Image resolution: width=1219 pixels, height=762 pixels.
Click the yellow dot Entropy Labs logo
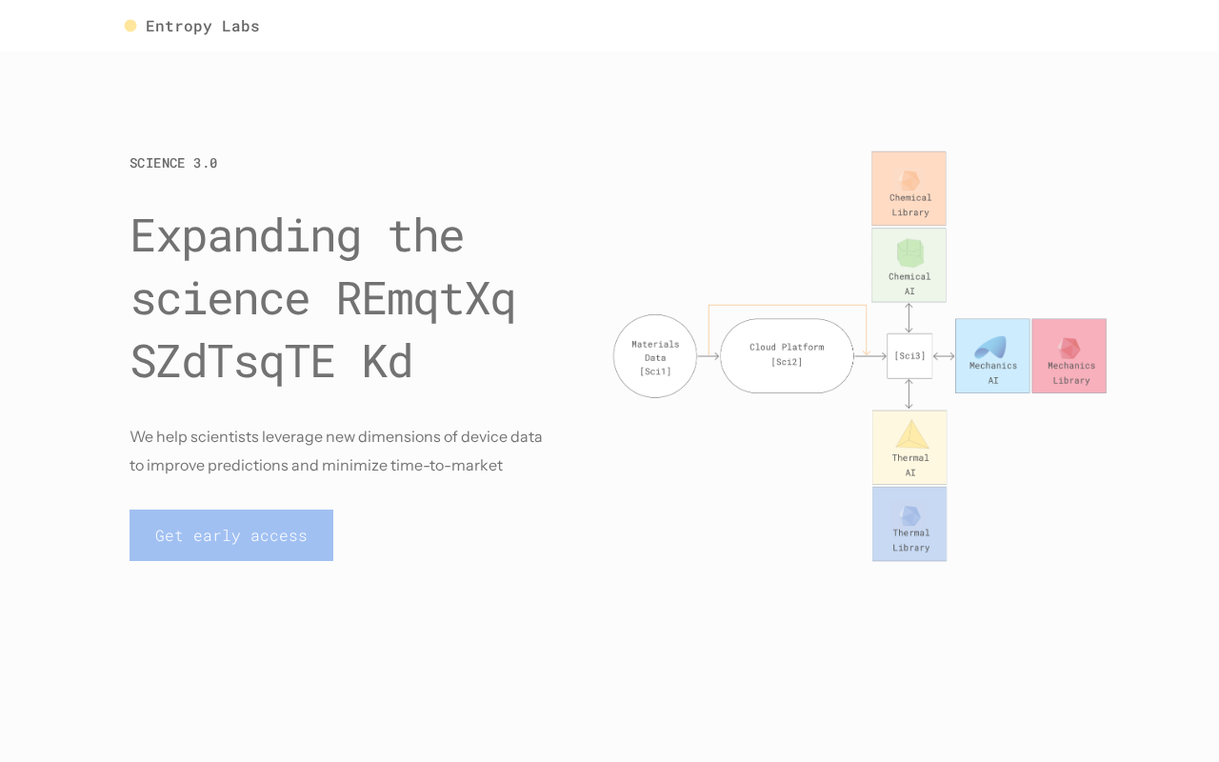pyautogui.click(x=130, y=26)
